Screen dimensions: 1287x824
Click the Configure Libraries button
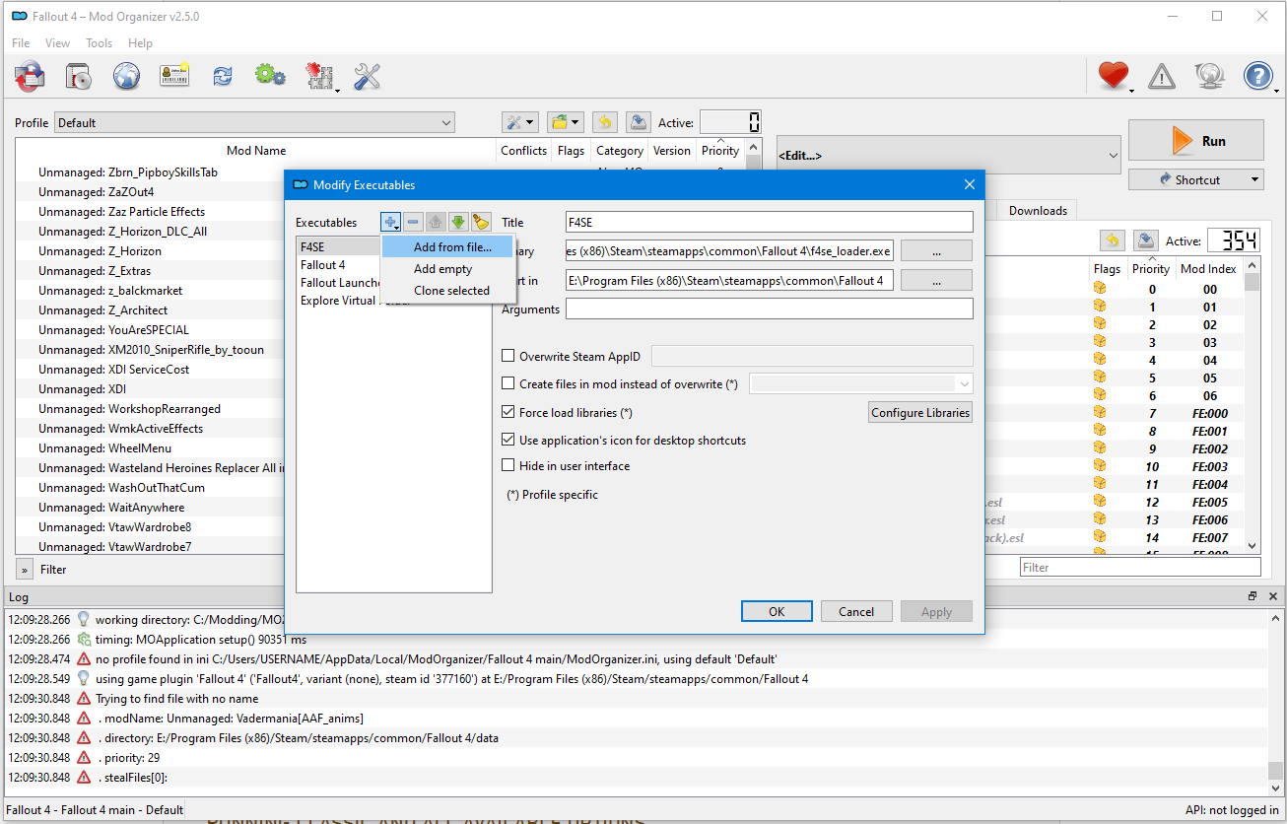pos(920,413)
